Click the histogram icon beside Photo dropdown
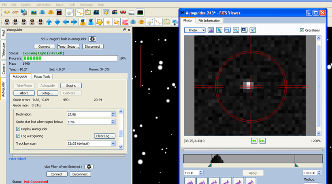The width and height of the screenshot is (332, 184). (211, 30)
